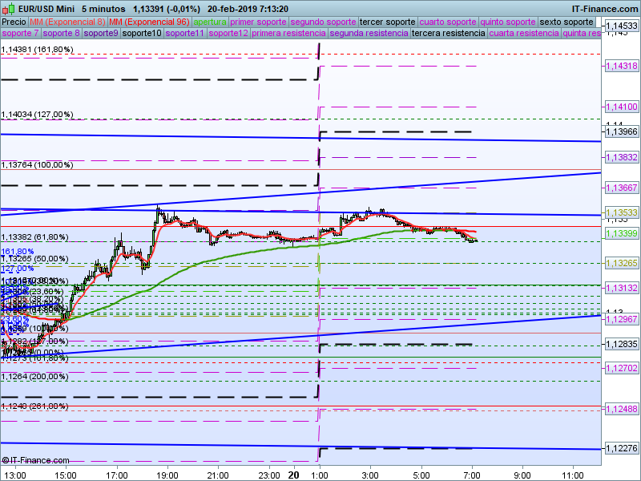Select the soporte10 indicator label
Viewport: 641px width, 481px height.
coord(142,34)
